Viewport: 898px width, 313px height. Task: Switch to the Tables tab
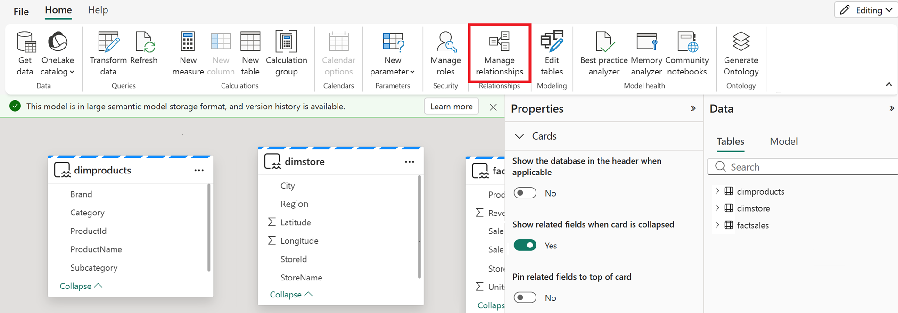730,141
